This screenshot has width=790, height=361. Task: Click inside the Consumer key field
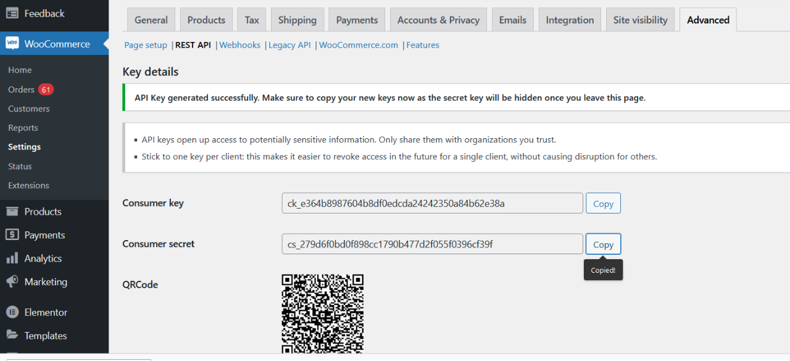click(x=432, y=203)
